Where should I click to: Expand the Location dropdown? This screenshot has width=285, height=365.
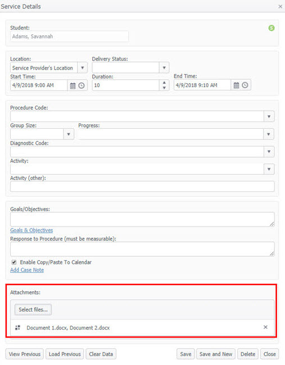pos(82,67)
